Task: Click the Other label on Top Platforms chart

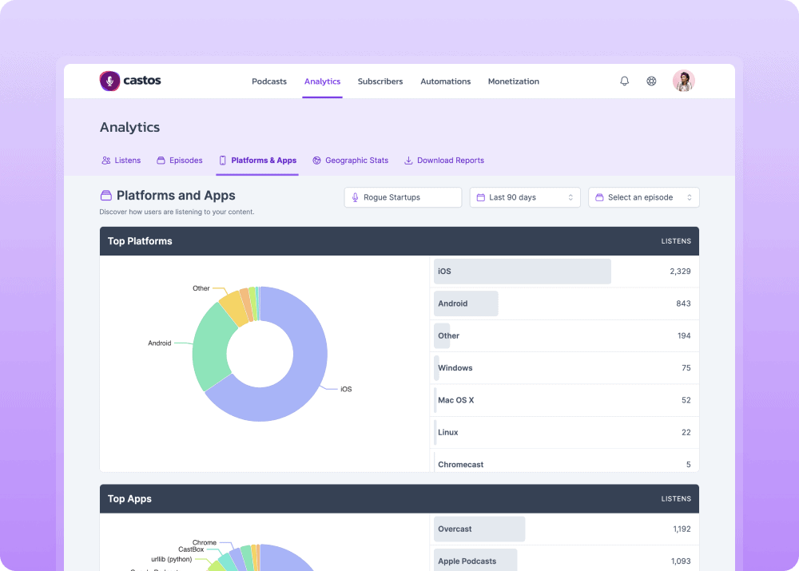Action: coord(201,288)
